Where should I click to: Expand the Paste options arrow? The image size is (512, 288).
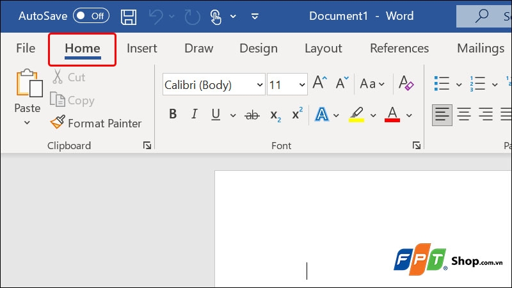tap(27, 123)
